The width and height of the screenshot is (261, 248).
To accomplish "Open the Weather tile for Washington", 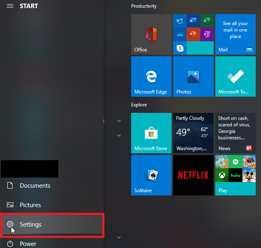I will tap(193, 133).
